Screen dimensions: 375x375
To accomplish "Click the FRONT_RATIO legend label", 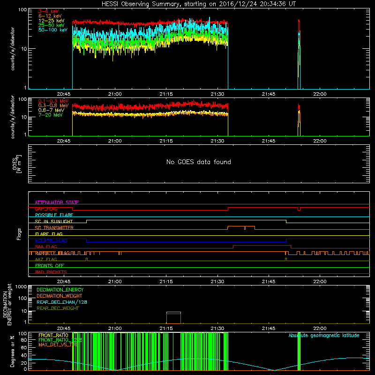I will [x=53, y=335].
